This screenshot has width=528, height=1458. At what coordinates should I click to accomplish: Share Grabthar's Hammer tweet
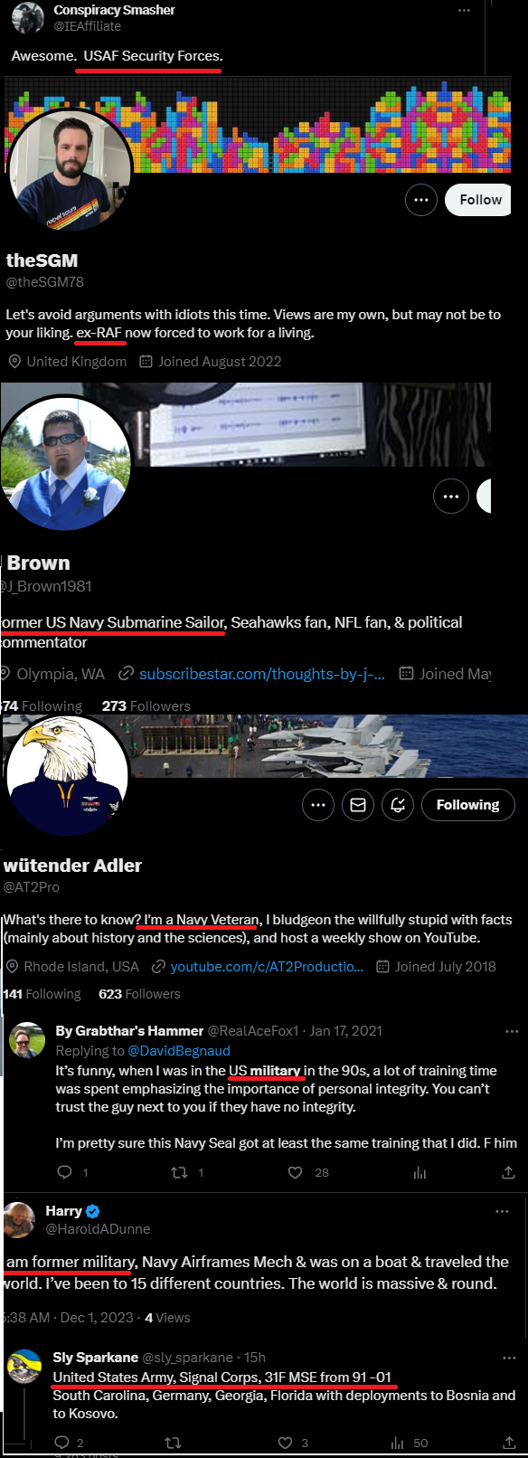point(508,1172)
